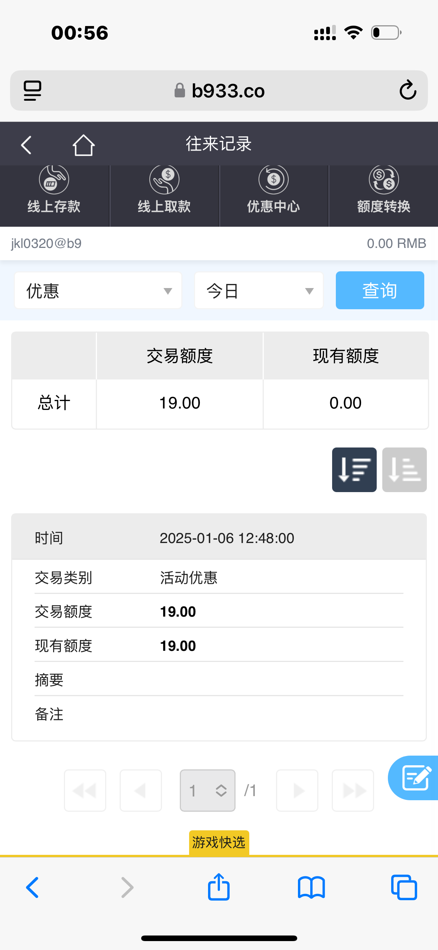Expand the 优惠 transaction type dropdown
438x950 pixels.
(98, 291)
